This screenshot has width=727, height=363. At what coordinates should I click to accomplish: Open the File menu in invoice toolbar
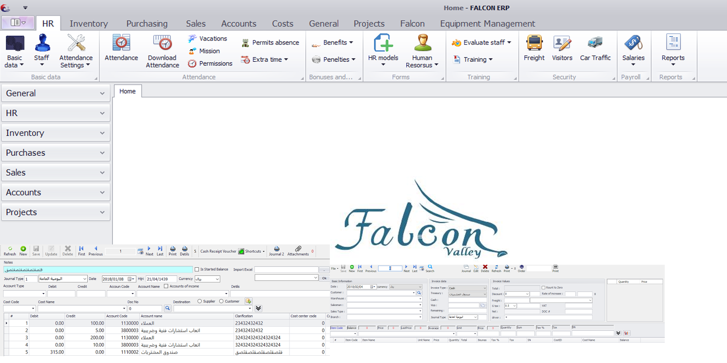(x=334, y=269)
